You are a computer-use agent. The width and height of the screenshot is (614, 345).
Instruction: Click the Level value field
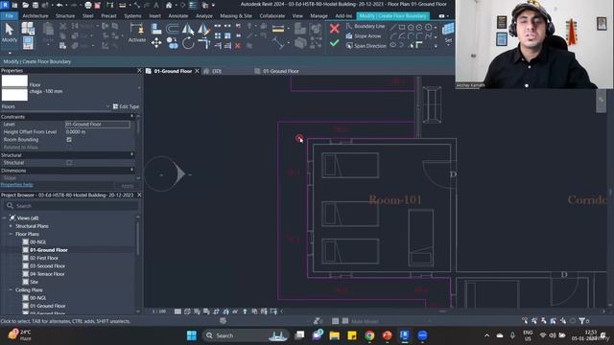click(x=98, y=125)
